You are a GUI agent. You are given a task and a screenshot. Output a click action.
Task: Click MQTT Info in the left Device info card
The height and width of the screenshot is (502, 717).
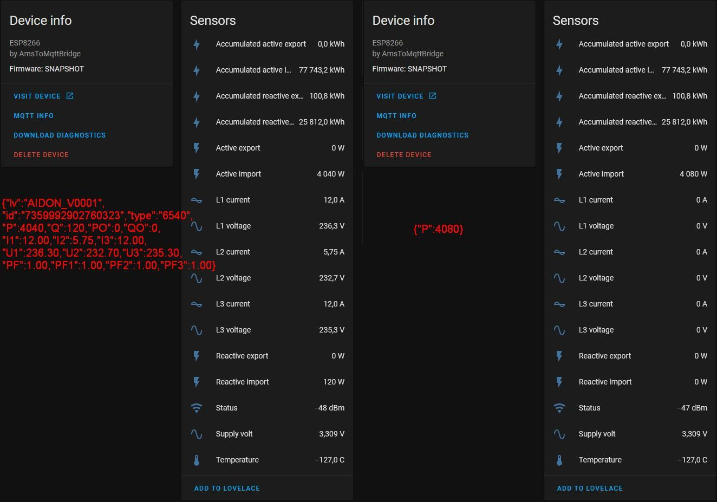point(34,115)
